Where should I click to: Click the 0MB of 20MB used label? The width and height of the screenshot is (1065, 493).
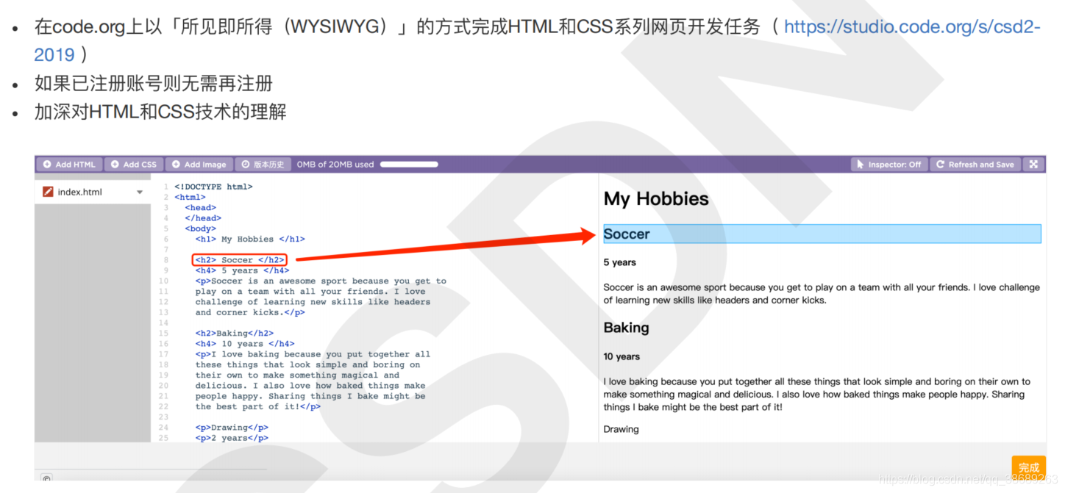pyautogui.click(x=335, y=165)
